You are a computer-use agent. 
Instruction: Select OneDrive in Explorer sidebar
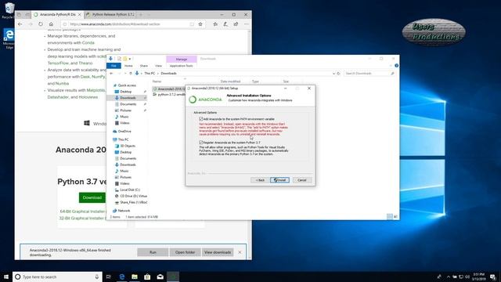(x=124, y=132)
